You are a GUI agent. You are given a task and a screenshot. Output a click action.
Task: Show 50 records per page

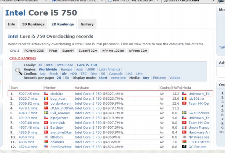click(x=67, y=78)
